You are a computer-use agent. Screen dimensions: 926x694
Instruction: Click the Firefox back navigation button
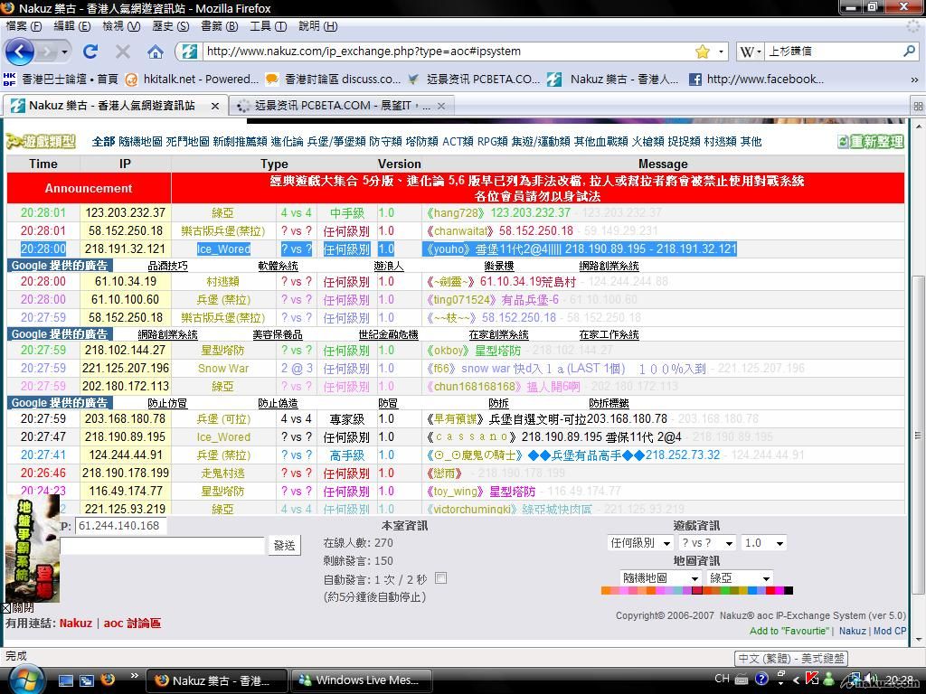click(20, 52)
